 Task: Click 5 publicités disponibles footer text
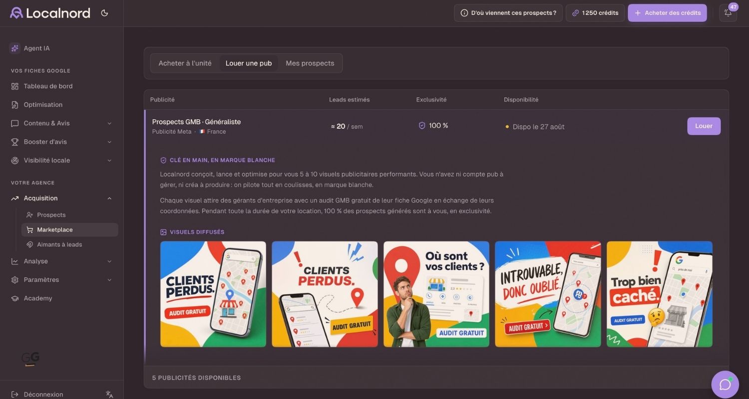point(196,378)
